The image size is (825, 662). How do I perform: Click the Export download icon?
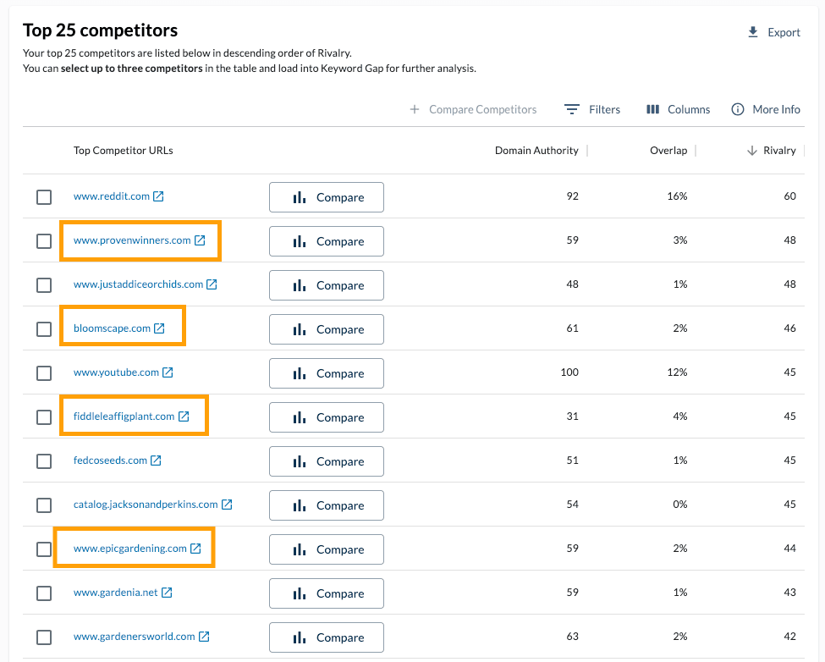coord(752,31)
